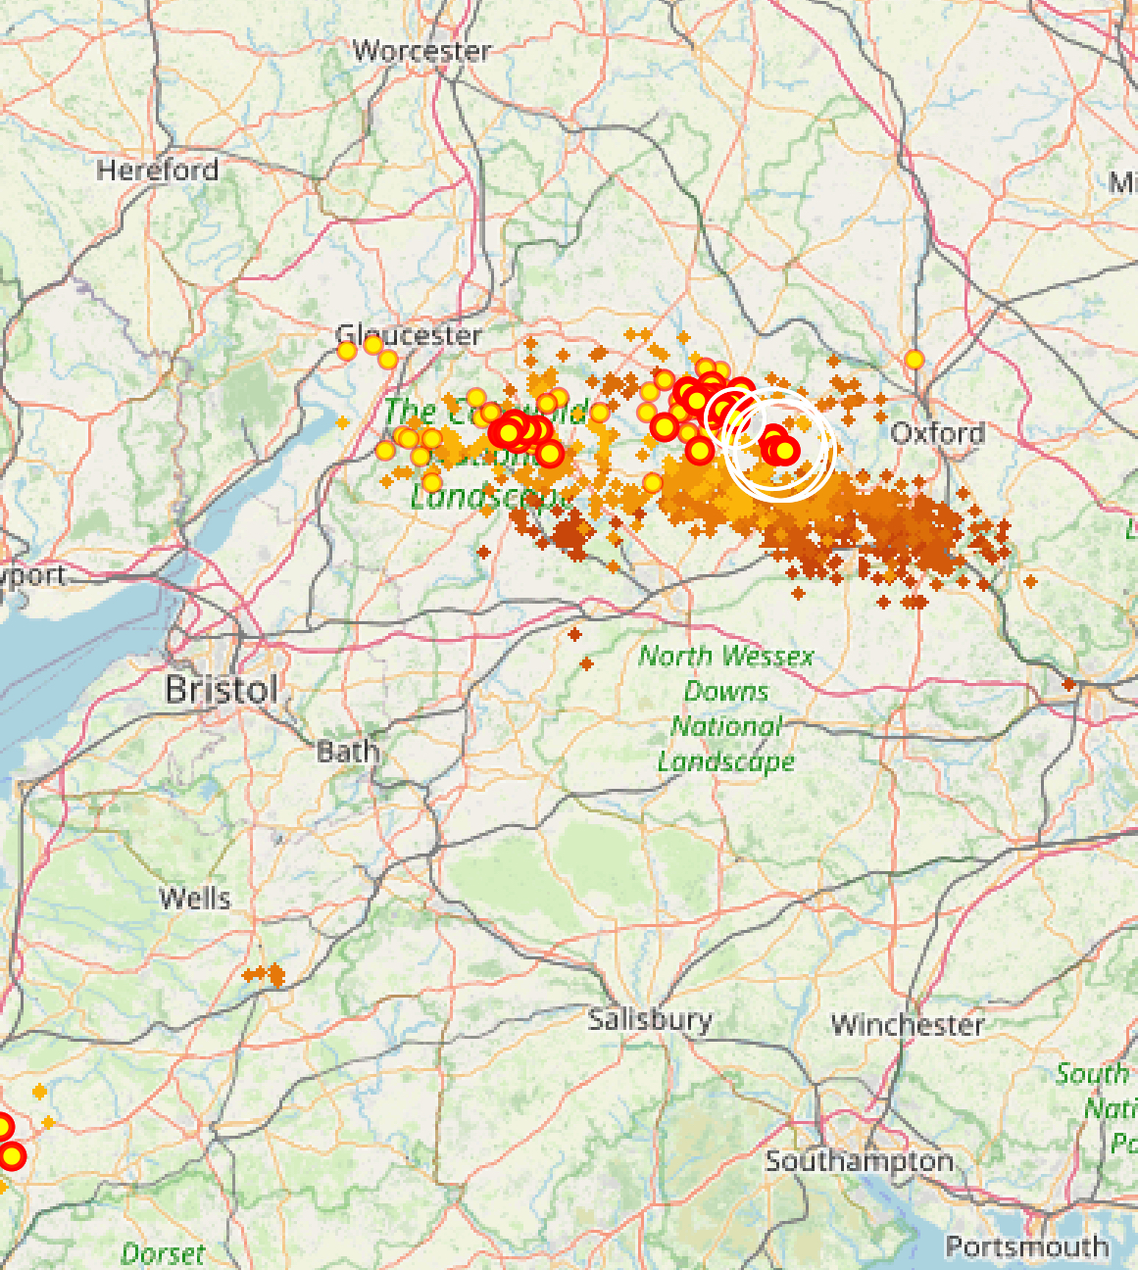Click the orange strike cluster near Wells
This screenshot has height=1270, width=1138.
266,975
